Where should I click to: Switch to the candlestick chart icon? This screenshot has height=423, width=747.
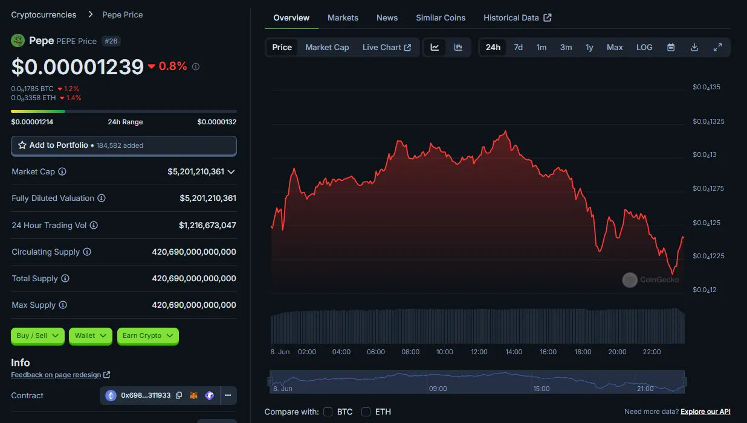[x=458, y=47]
